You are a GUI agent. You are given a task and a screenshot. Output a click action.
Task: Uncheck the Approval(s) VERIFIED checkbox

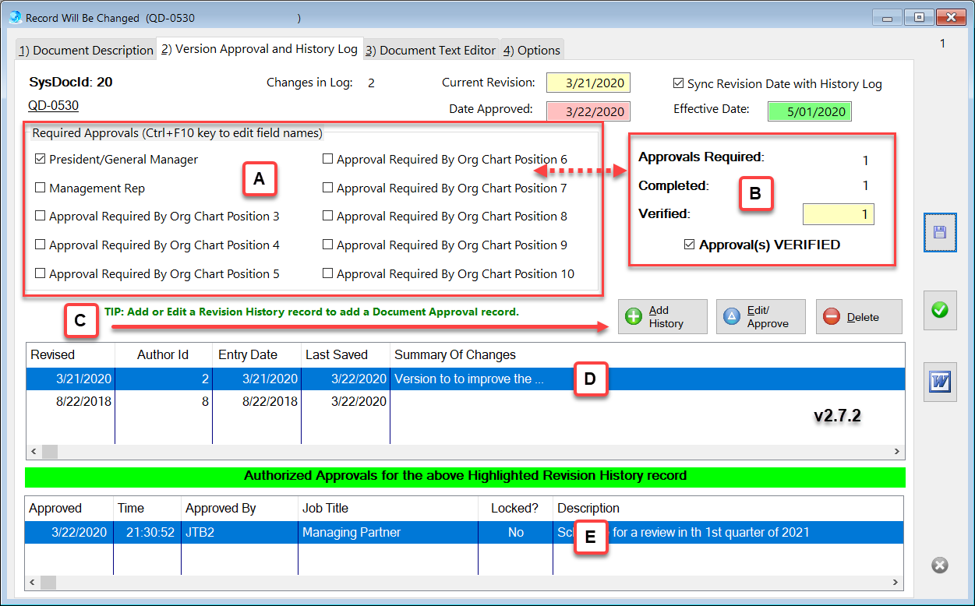click(689, 245)
